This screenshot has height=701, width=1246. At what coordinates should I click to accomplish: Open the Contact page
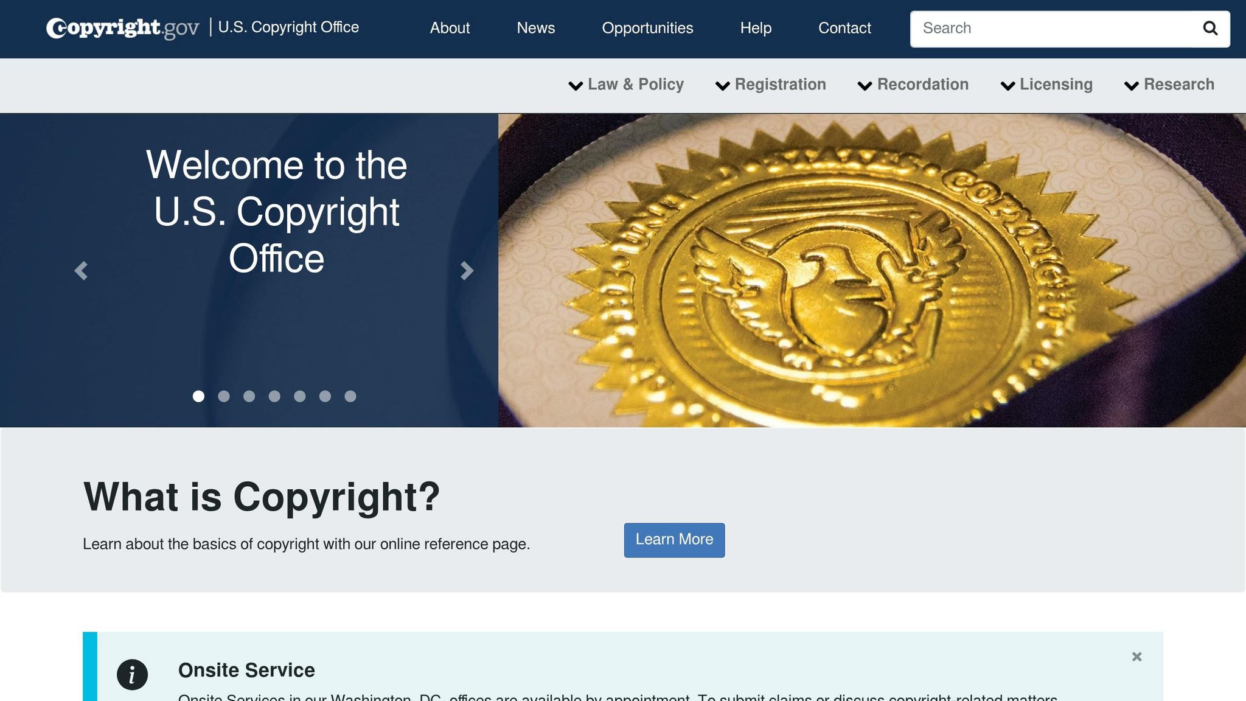click(x=844, y=28)
